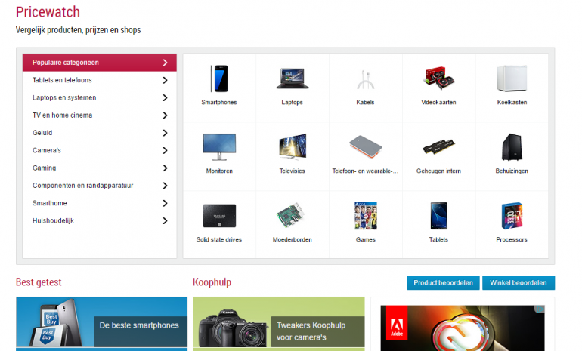Click the Winkel beoordelen button
The image size is (582, 351).
pos(519,283)
